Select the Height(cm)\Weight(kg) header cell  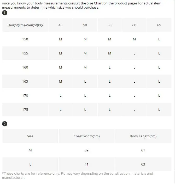coord(25,25)
